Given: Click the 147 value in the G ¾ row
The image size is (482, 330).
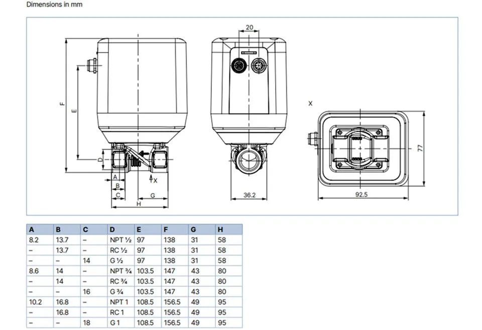Looking at the screenshot, I should (x=169, y=291).
